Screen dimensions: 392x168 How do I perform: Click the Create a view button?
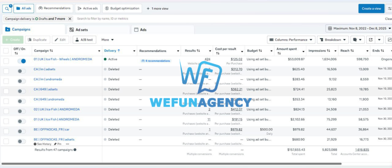[x=371, y=8]
